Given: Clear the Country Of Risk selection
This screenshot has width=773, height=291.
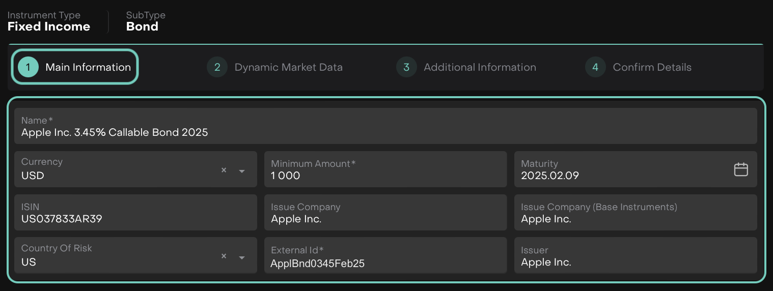Looking at the screenshot, I should [224, 256].
